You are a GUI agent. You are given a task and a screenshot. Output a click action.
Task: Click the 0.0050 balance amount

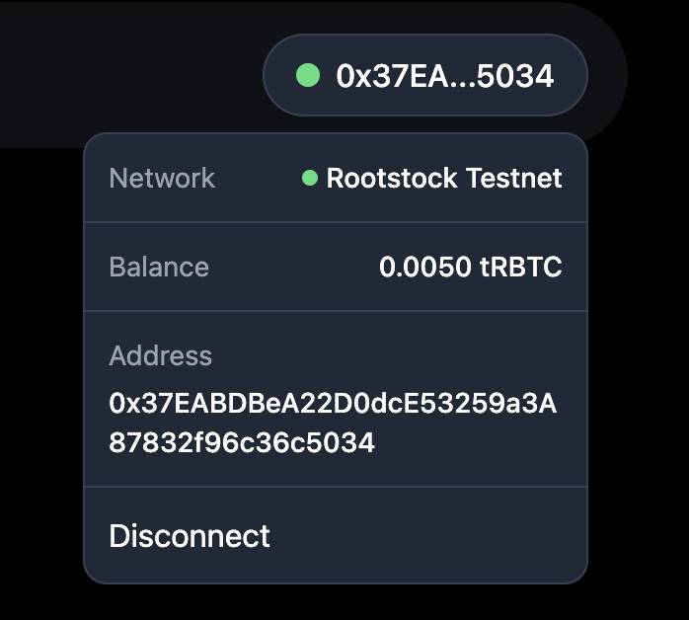tap(424, 267)
